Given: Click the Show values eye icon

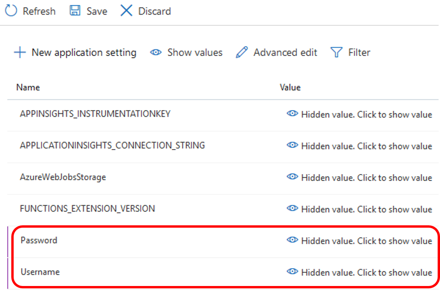Looking at the screenshot, I should point(155,53).
